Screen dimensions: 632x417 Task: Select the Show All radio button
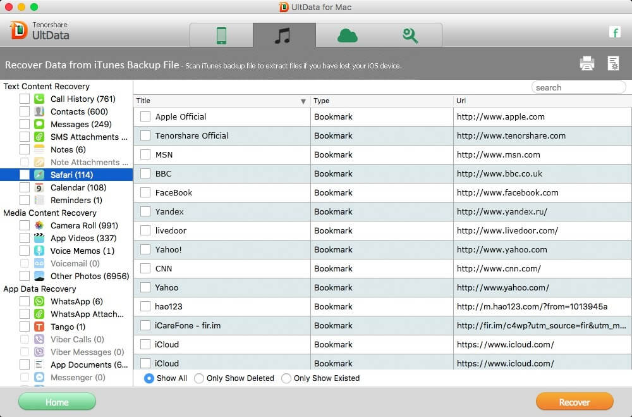click(x=149, y=378)
